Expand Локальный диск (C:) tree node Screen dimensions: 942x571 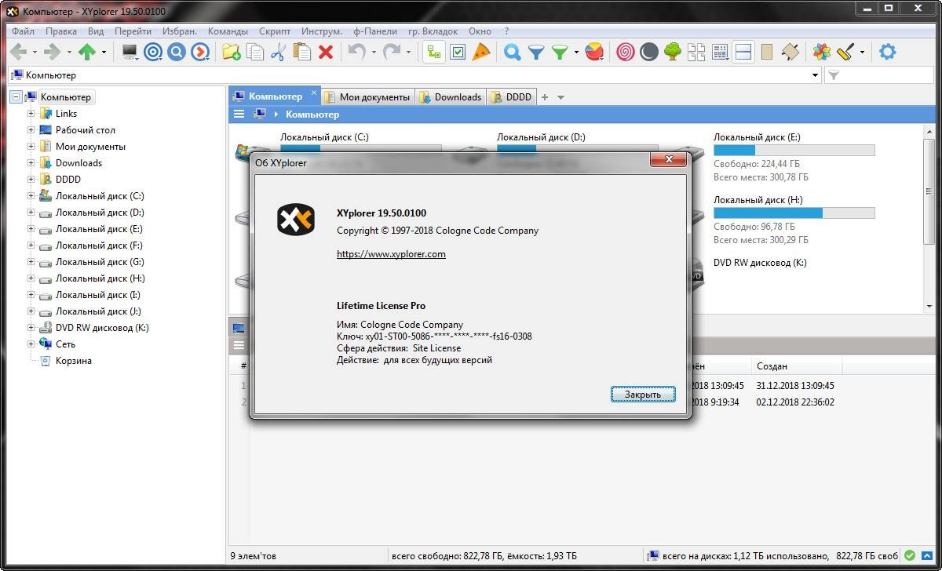[31, 195]
